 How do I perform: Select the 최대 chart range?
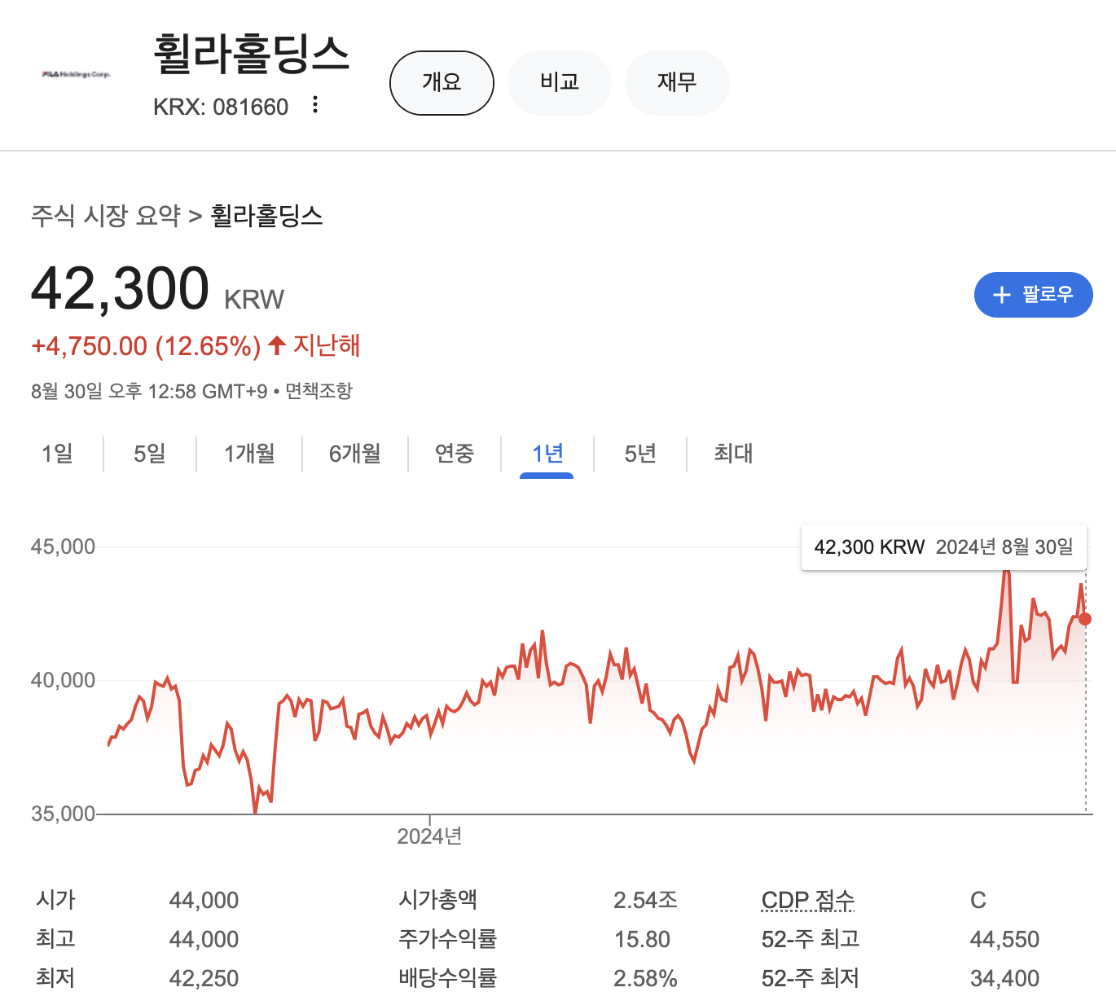pyautogui.click(x=733, y=454)
